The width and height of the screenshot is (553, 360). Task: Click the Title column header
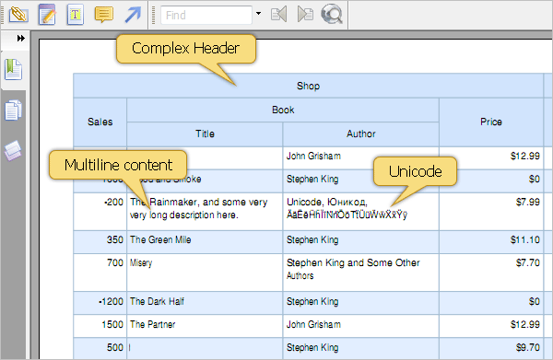205,134
